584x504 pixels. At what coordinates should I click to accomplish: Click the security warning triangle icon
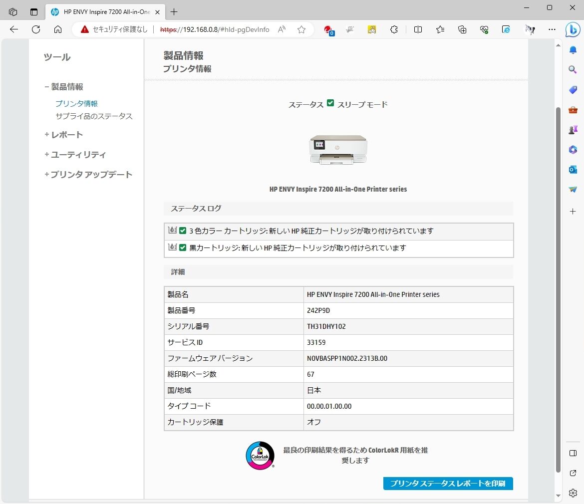[x=85, y=29]
